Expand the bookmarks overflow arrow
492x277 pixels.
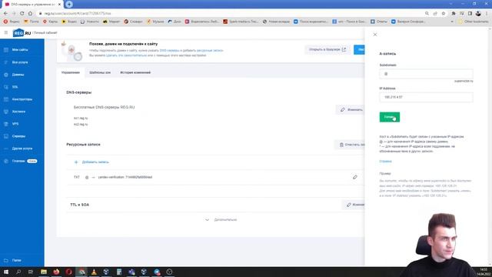(452, 22)
